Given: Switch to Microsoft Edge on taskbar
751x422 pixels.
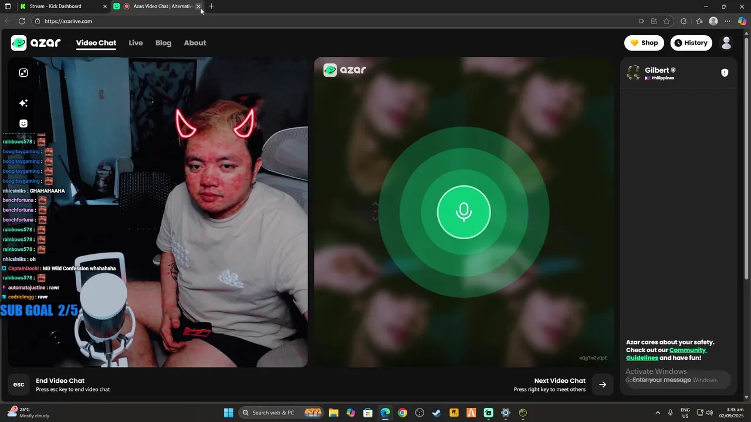Looking at the screenshot, I should pyautogui.click(x=385, y=413).
